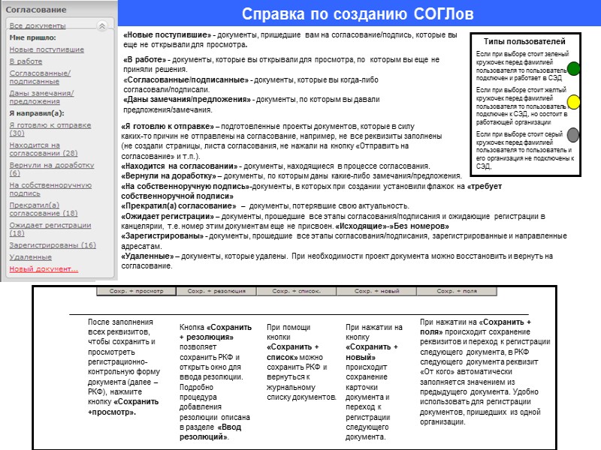Screen dimensions: 601x450
Task: Click the Я направил(а): section heading
Action: click(x=37, y=113)
